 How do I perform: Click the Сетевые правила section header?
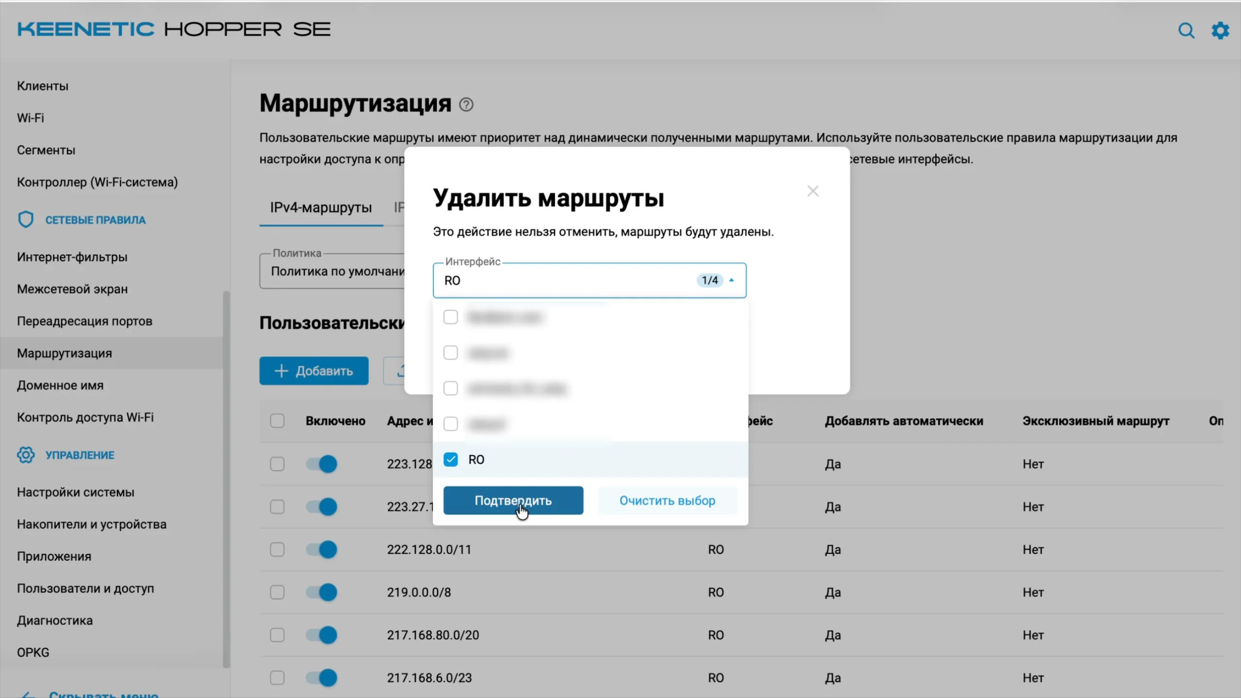pos(95,220)
